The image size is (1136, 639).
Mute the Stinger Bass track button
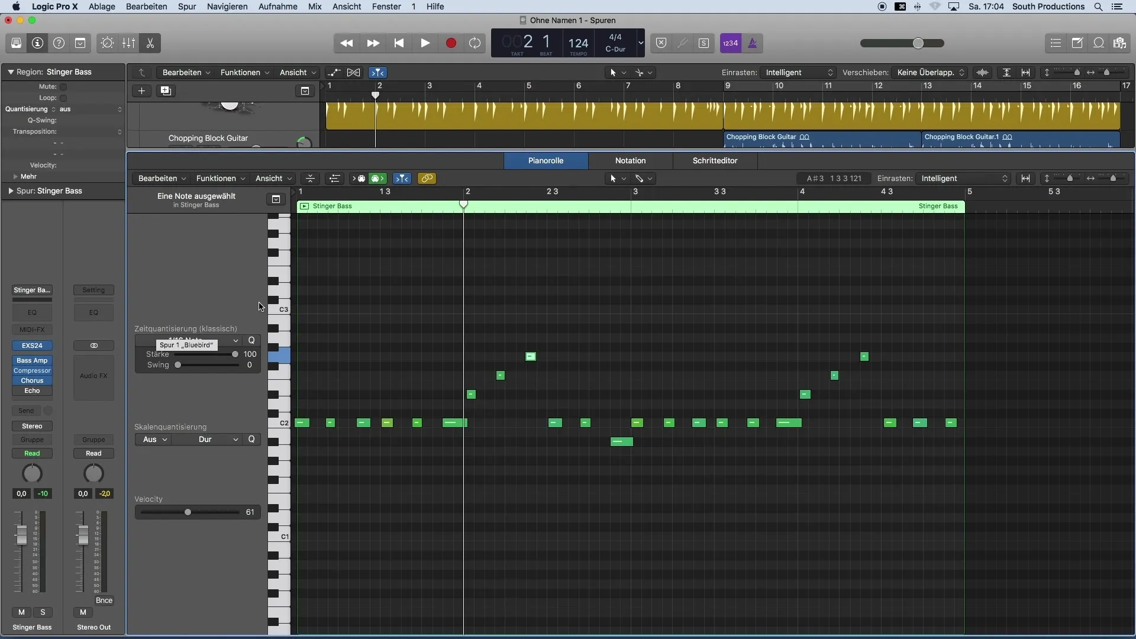(21, 612)
